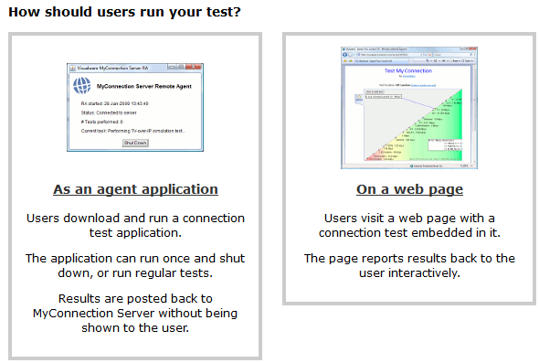The width and height of the screenshot is (539, 363).
Task: Click the white results legend box in chart
Action: click(x=445, y=144)
